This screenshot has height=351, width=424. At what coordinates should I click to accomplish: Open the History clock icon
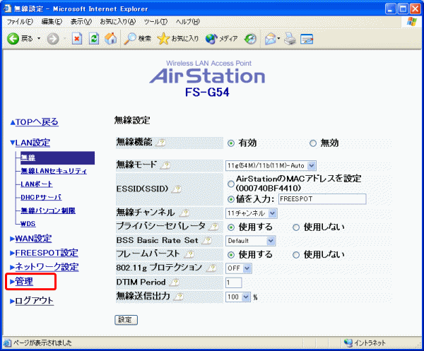[x=250, y=39]
